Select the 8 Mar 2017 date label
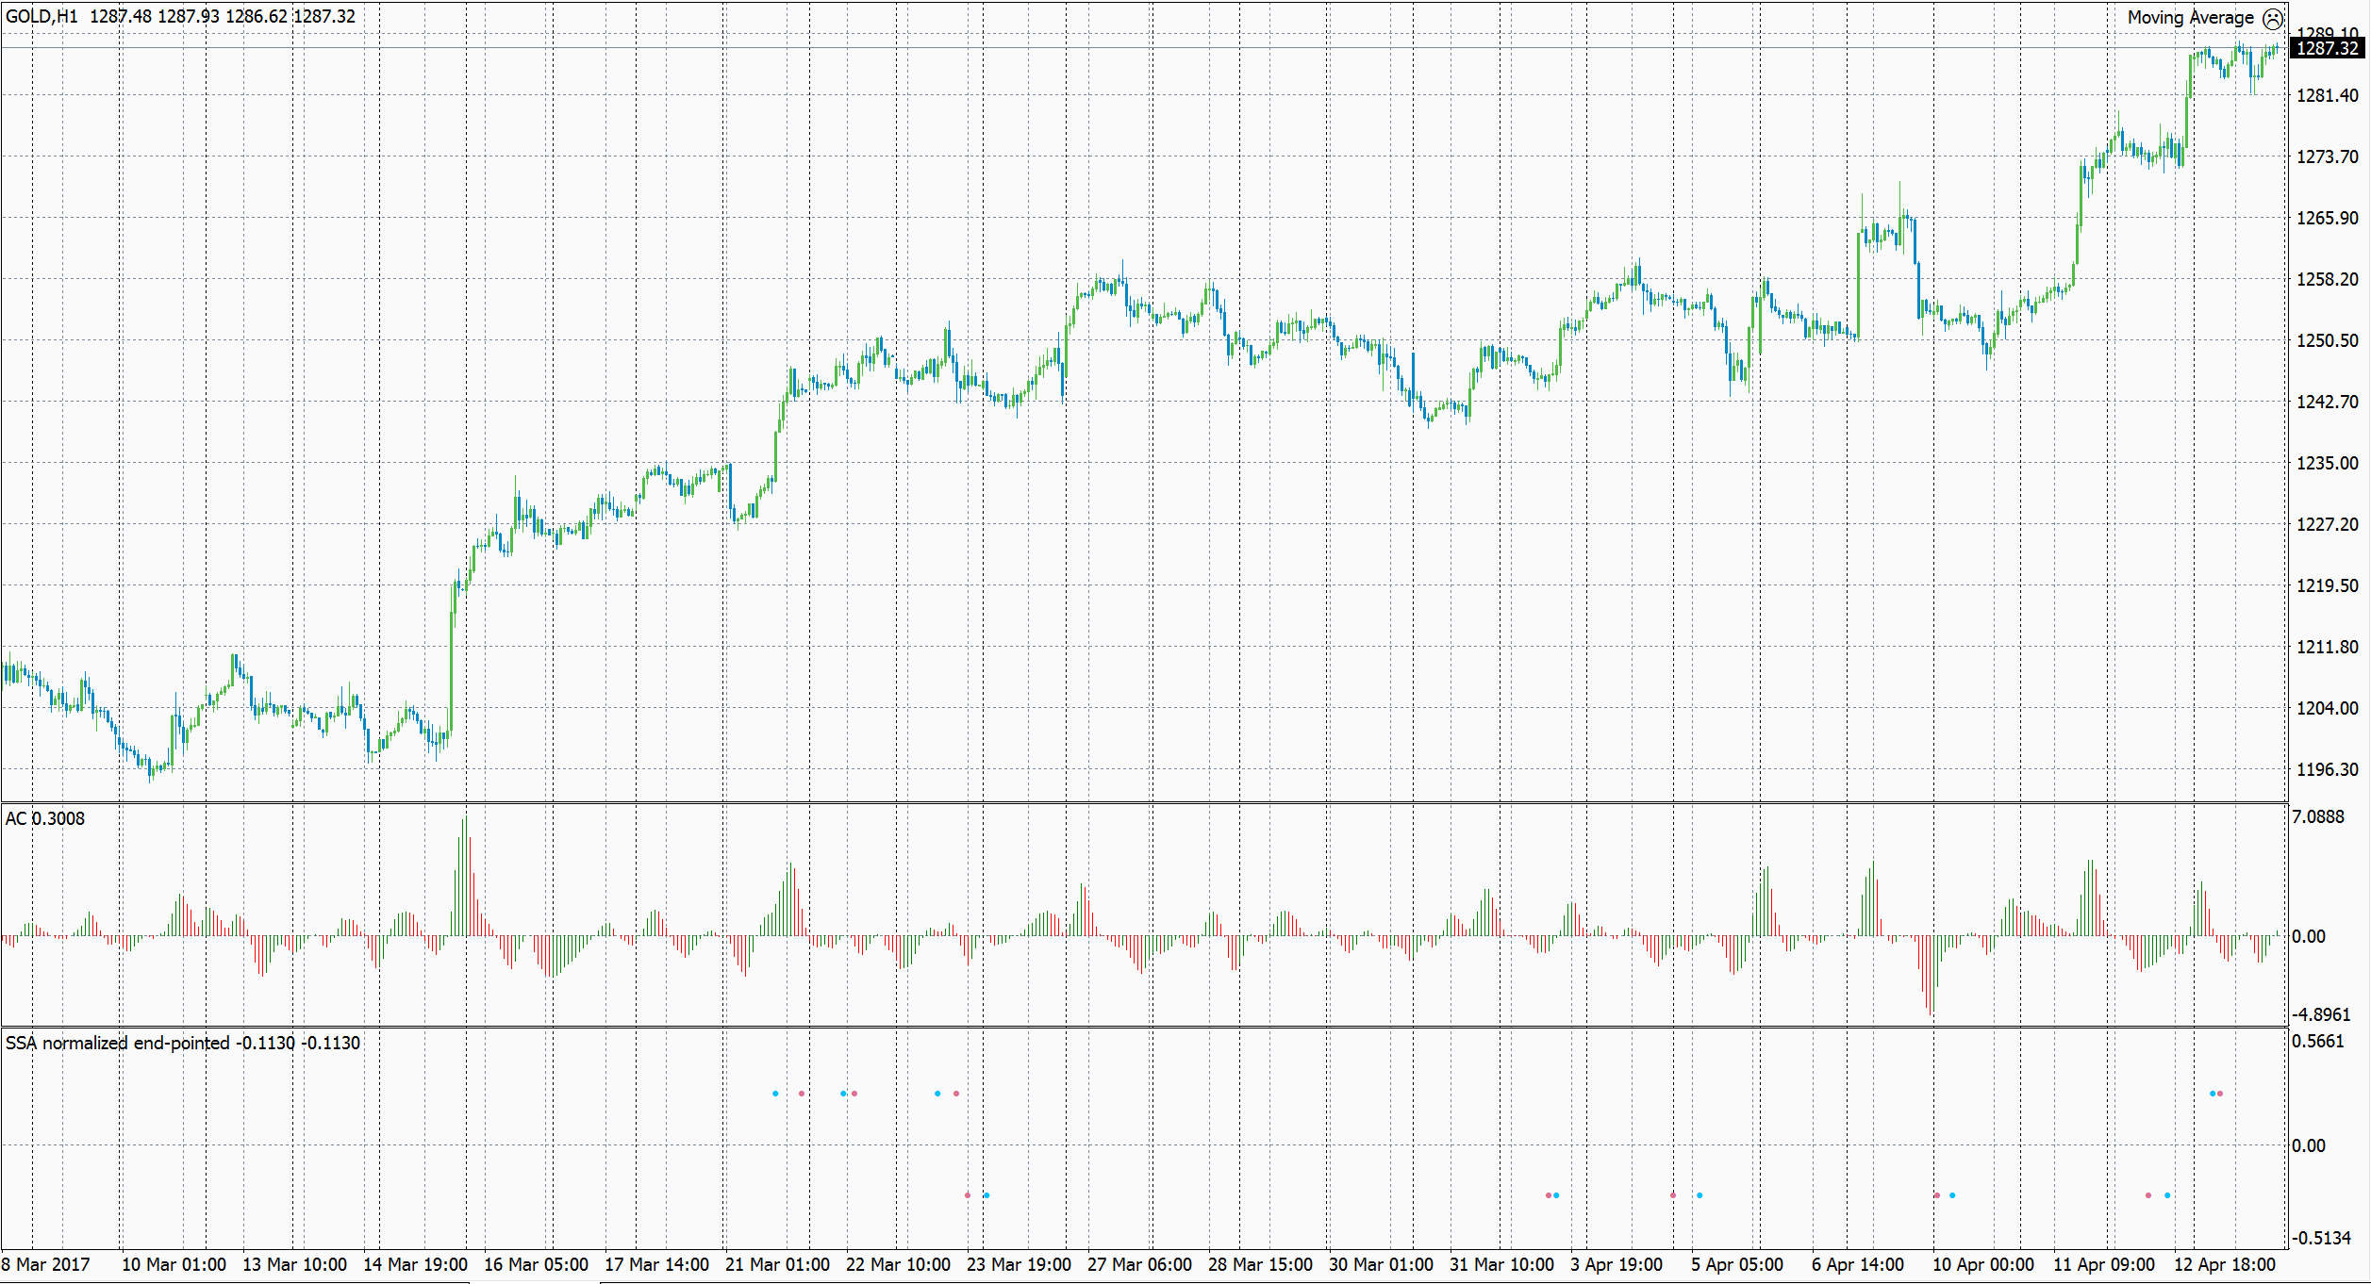 [x=45, y=1264]
